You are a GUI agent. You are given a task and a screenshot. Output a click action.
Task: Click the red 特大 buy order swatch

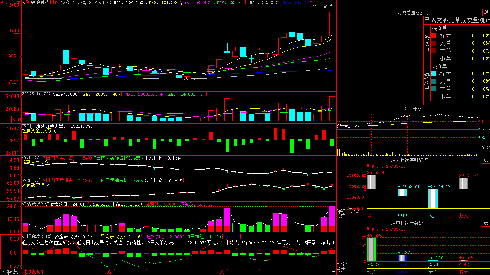tap(434, 35)
